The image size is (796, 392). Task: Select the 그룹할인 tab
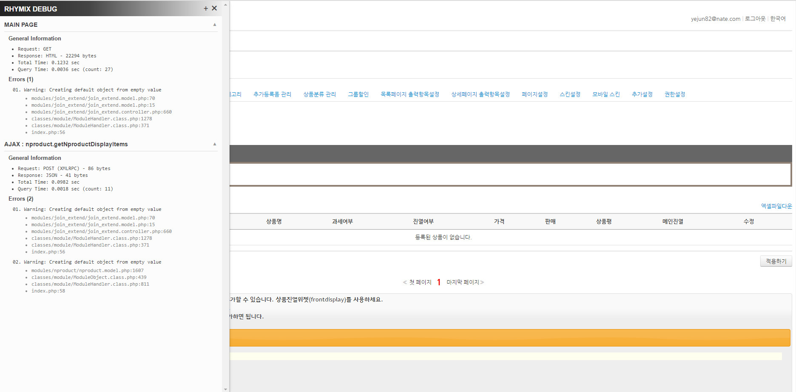pyautogui.click(x=358, y=94)
